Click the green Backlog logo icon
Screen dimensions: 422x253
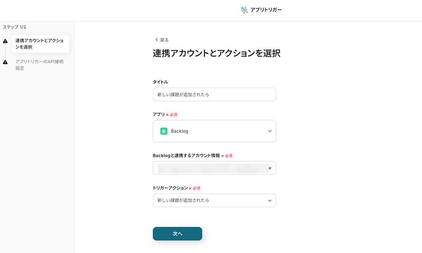[164, 131]
